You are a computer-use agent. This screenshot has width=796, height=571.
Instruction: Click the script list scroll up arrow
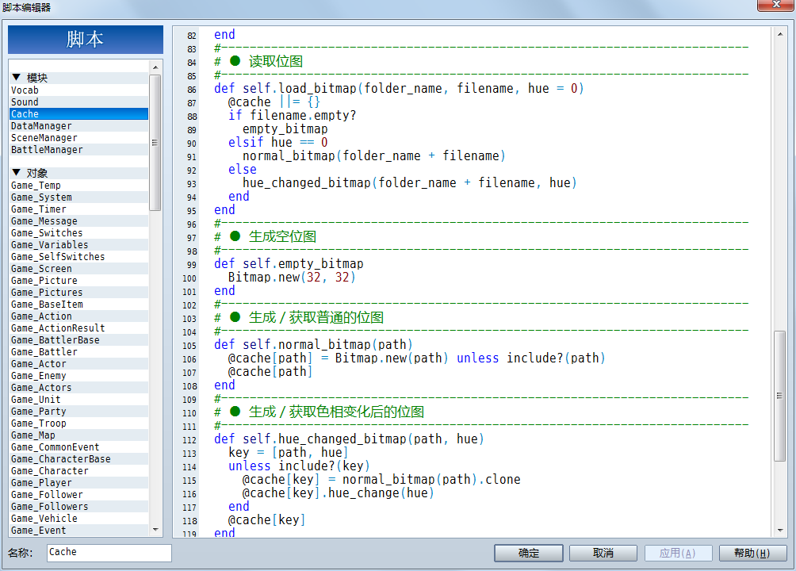click(155, 67)
